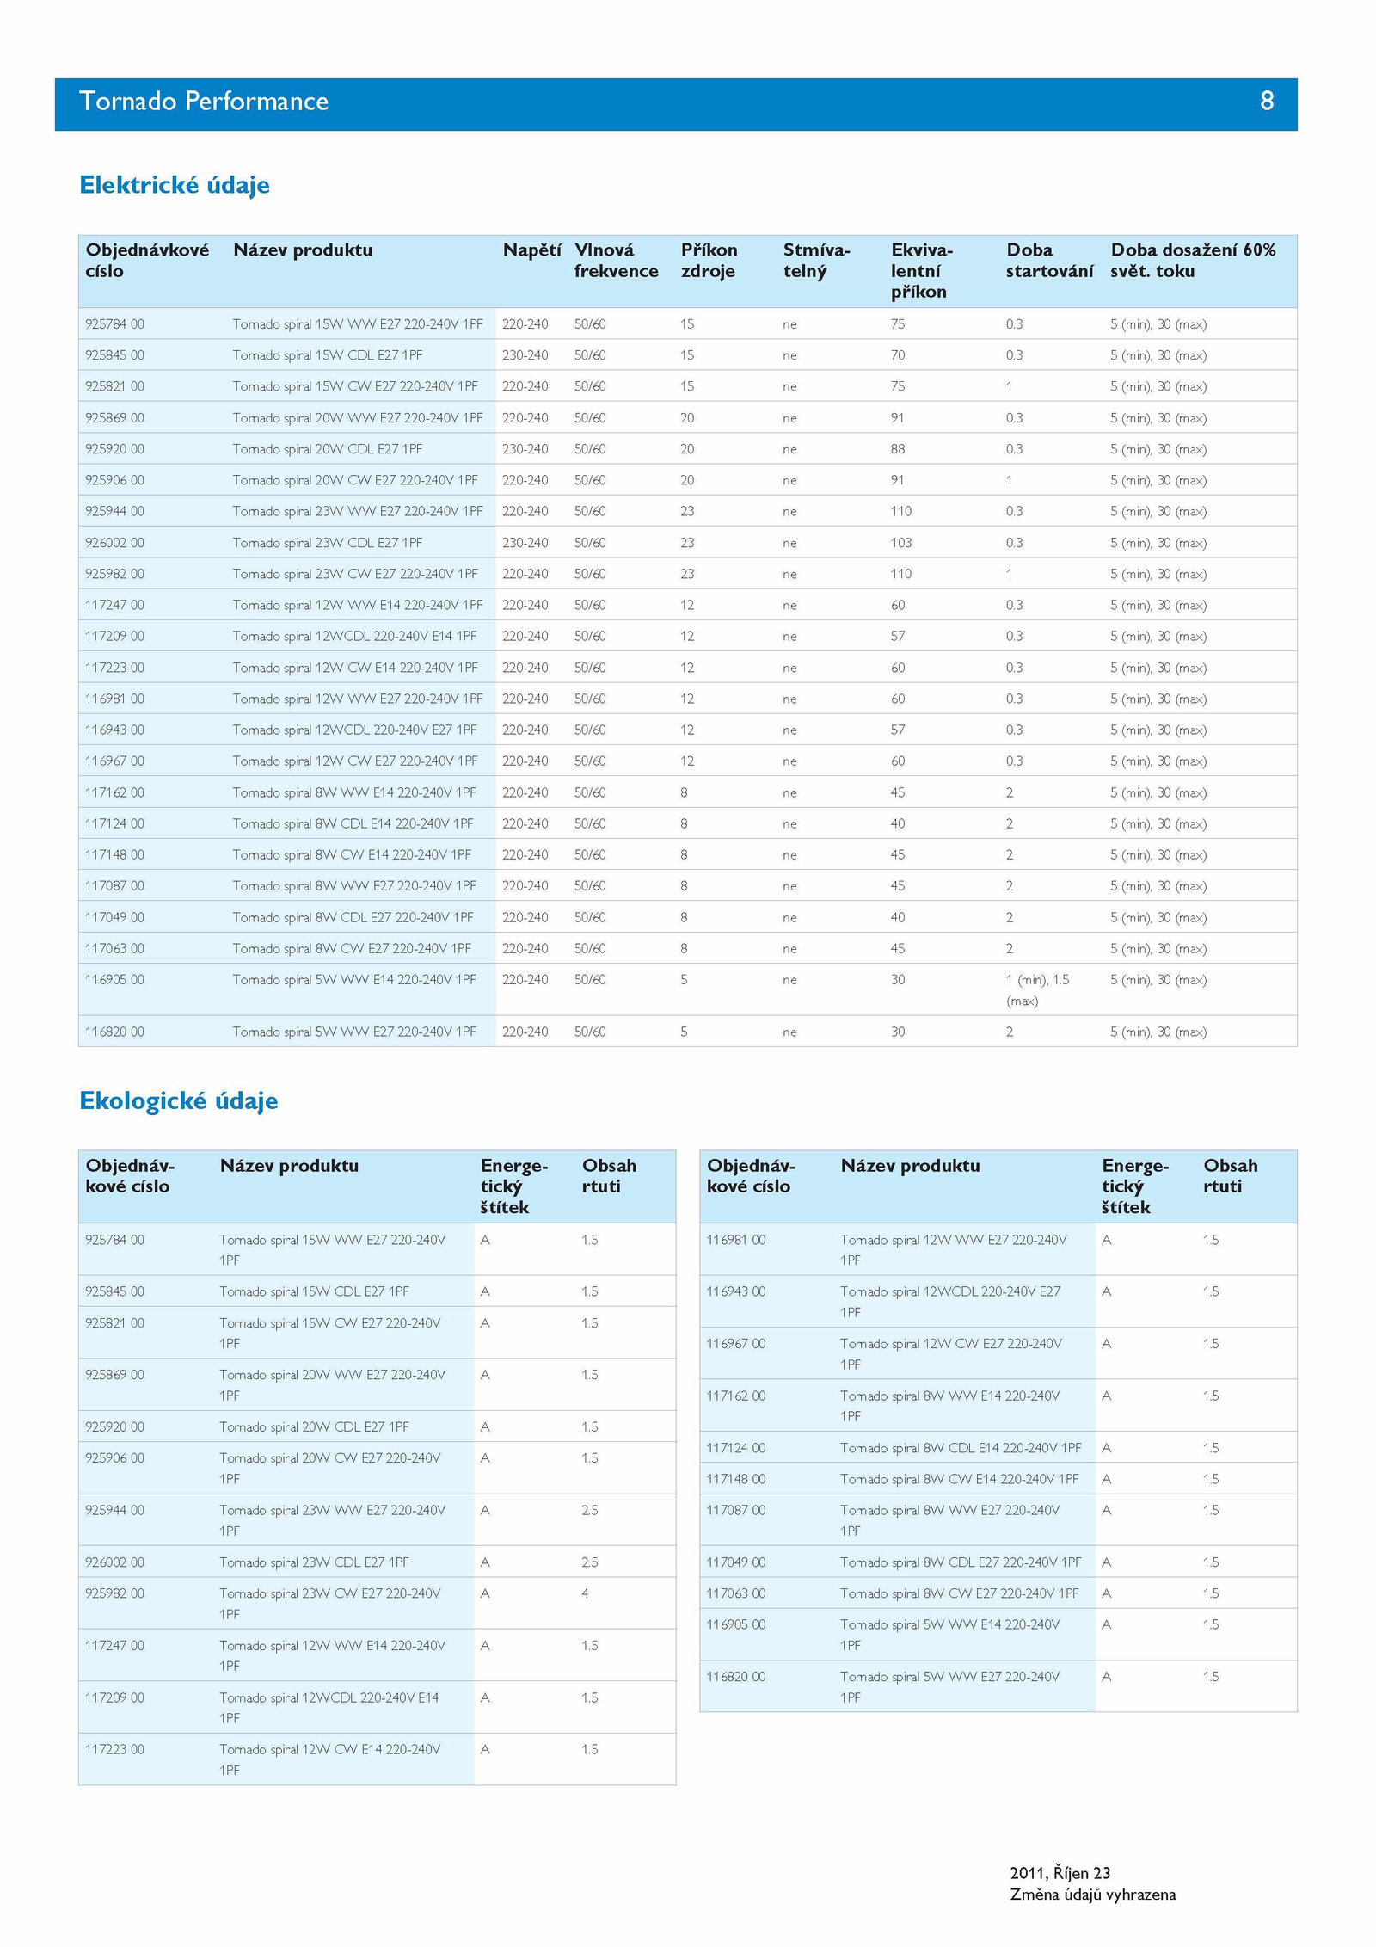Click the 'Tornado Performance' header title
The height and width of the screenshot is (1947, 1376).
pos(204,102)
